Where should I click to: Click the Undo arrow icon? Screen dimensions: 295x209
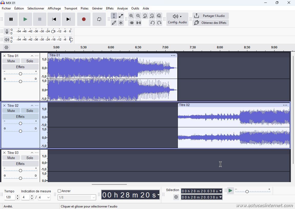pos(152,23)
